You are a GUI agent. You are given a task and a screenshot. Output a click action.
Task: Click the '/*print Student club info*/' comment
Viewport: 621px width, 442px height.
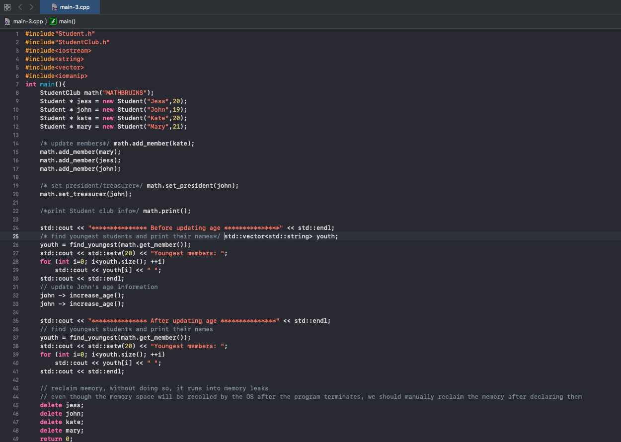(x=90, y=211)
